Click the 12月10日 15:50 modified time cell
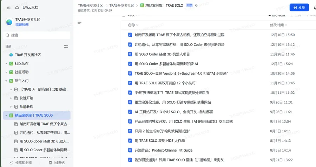 tap(282, 35)
